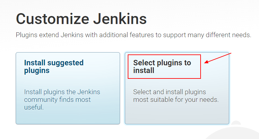The height and width of the screenshot is (139, 259).
Task: Click 'Select and install plugins most suitable' description
Action: click(176, 96)
